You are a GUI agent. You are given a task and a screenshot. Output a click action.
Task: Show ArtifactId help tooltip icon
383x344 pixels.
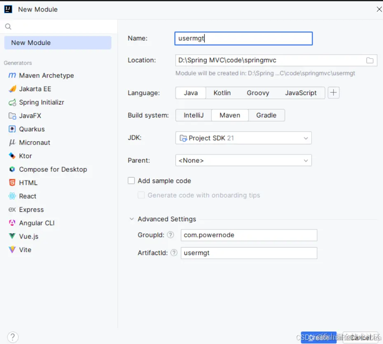(x=174, y=253)
